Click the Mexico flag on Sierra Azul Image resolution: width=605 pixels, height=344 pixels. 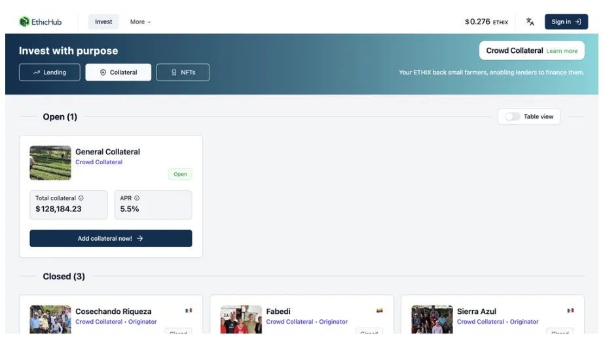[570, 311]
